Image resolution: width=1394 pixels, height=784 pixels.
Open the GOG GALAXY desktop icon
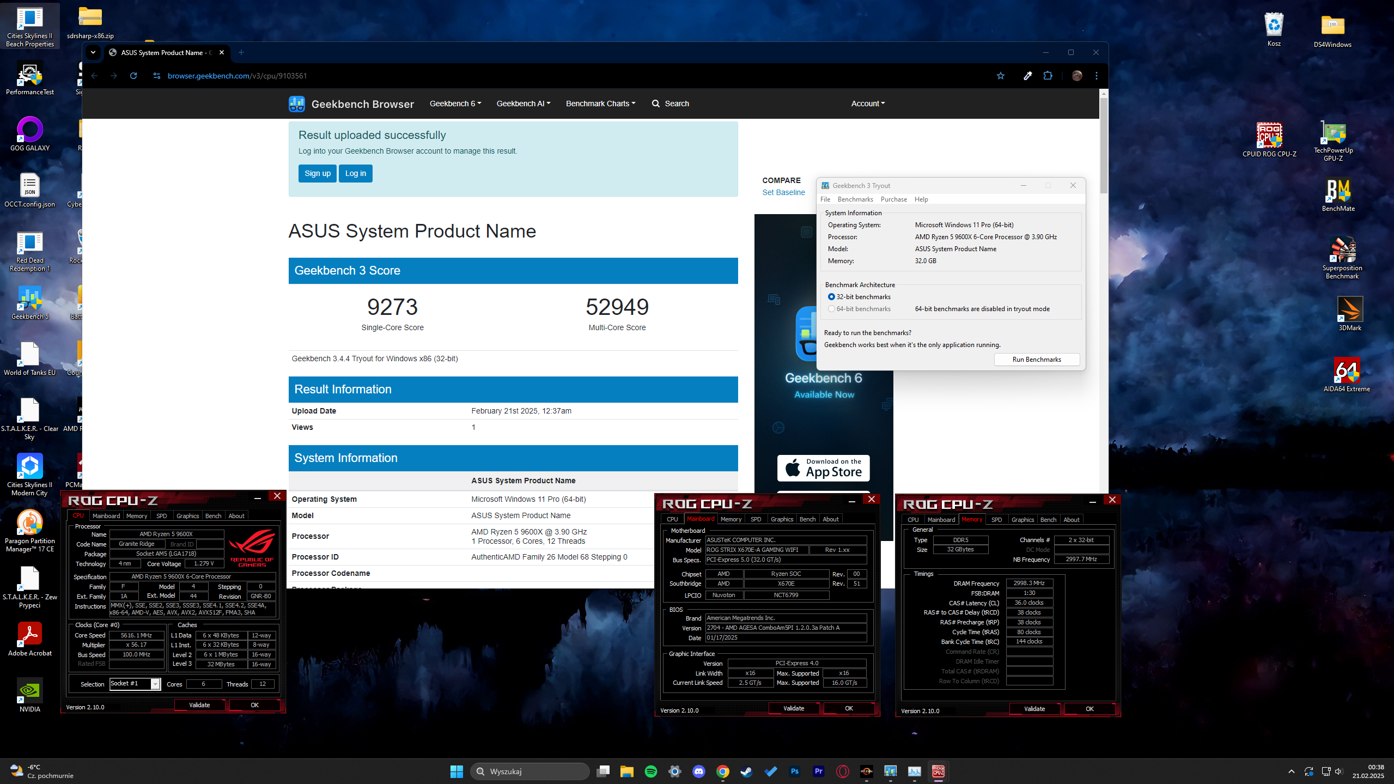pyautogui.click(x=30, y=134)
